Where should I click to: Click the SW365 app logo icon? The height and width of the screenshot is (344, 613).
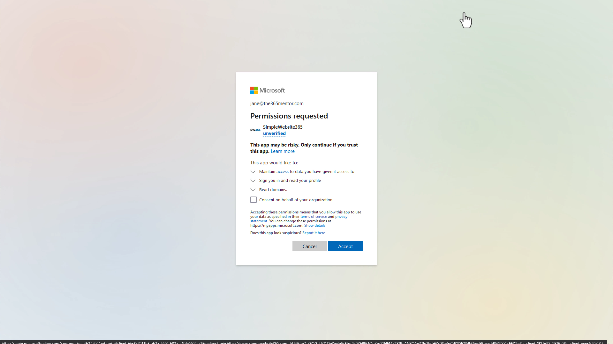point(255,130)
